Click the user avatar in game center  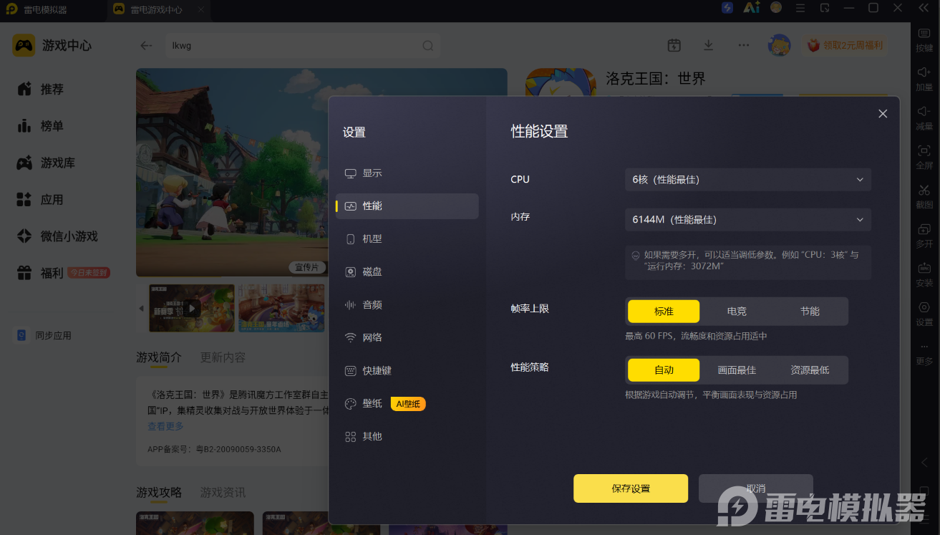point(779,45)
